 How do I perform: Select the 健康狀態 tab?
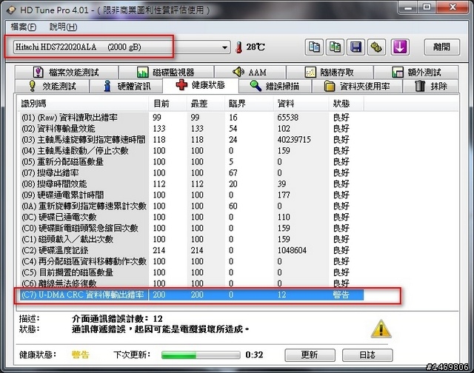coord(201,85)
